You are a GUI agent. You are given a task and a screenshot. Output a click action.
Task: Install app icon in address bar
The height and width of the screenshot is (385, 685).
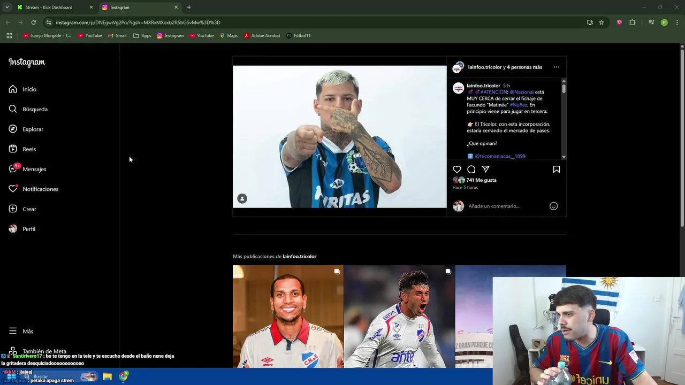coord(590,22)
